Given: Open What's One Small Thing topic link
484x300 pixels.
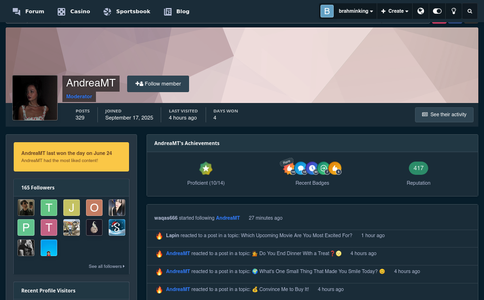Looking at the screenshot, I should pyautogui.click(x=319, y=271).
